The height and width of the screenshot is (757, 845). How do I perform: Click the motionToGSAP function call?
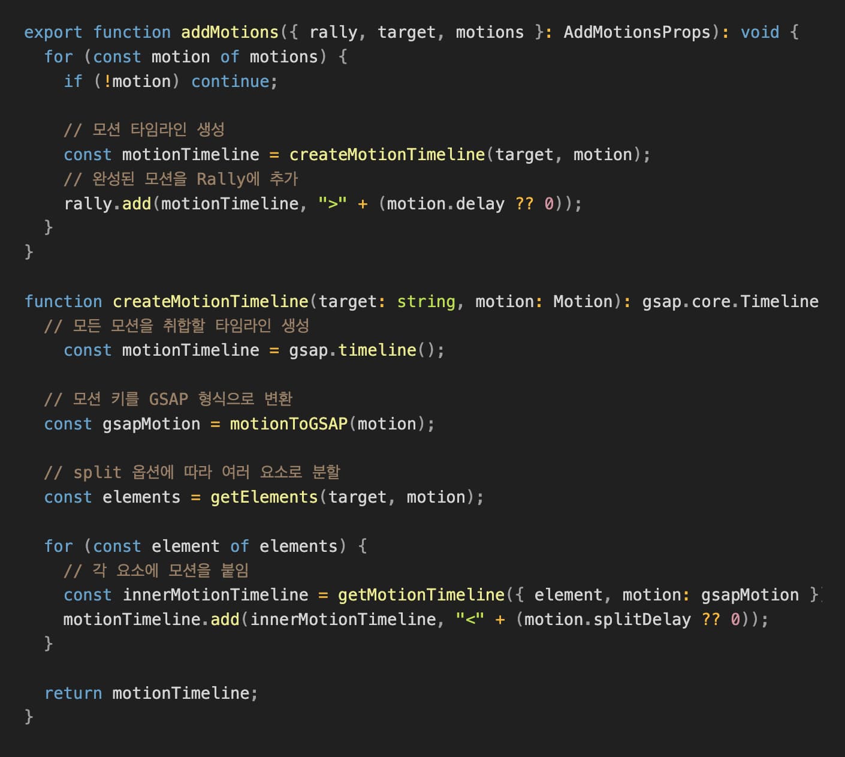tap(288, 424)
